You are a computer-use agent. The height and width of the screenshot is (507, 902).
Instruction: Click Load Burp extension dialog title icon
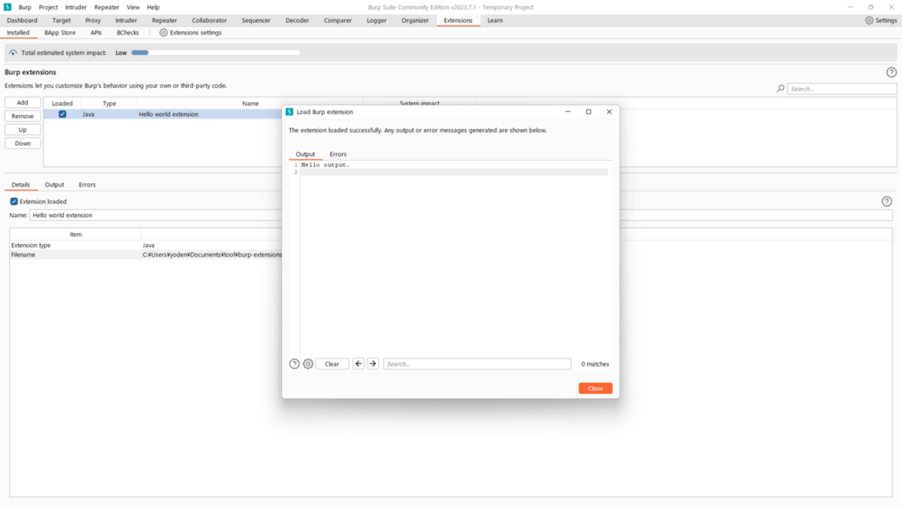tap(289, 112)
